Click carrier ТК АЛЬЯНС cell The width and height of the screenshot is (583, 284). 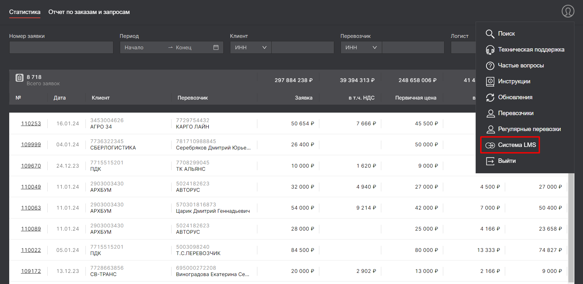coord(191,169)
